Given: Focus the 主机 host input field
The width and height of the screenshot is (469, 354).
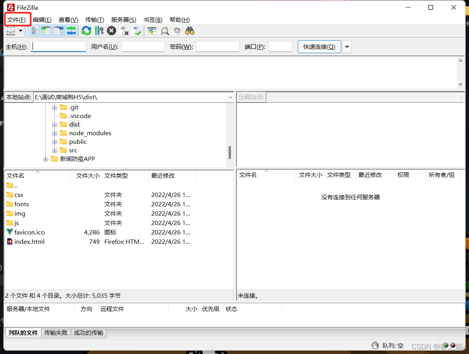Looking at the screenshot, I should [x=58, y=47].
